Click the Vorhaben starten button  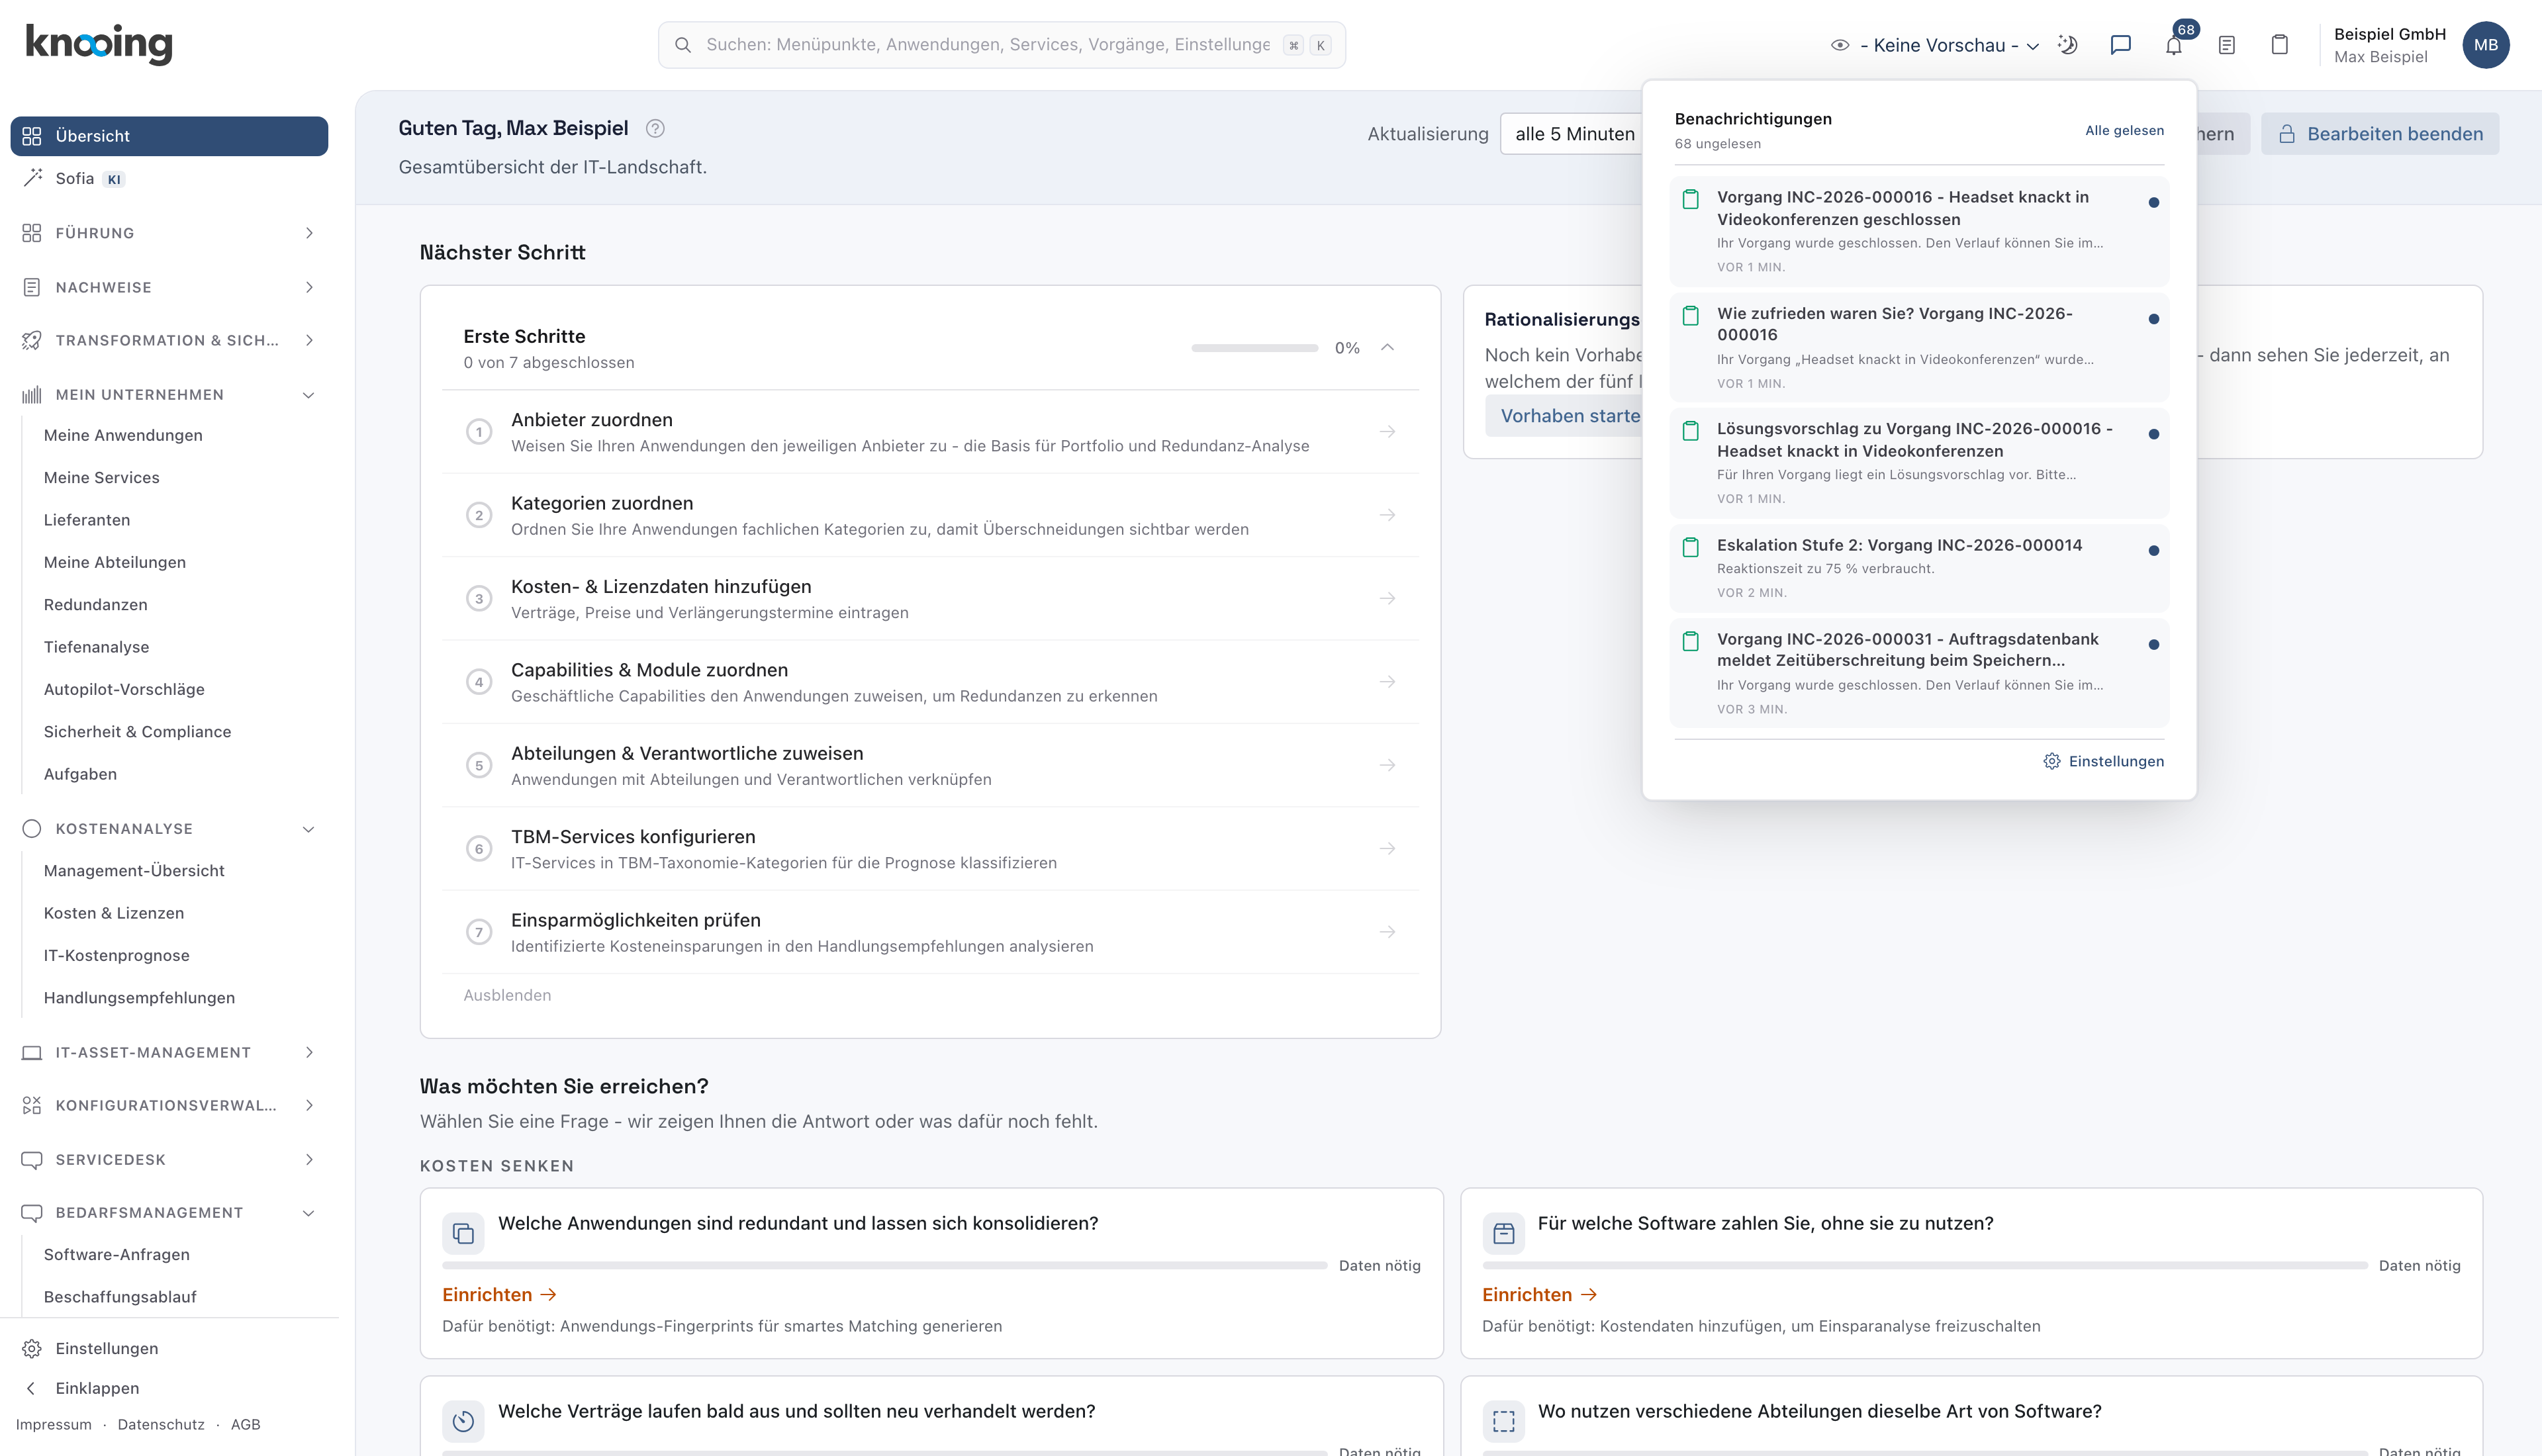pyautogui.click(x=1565, y=416)
